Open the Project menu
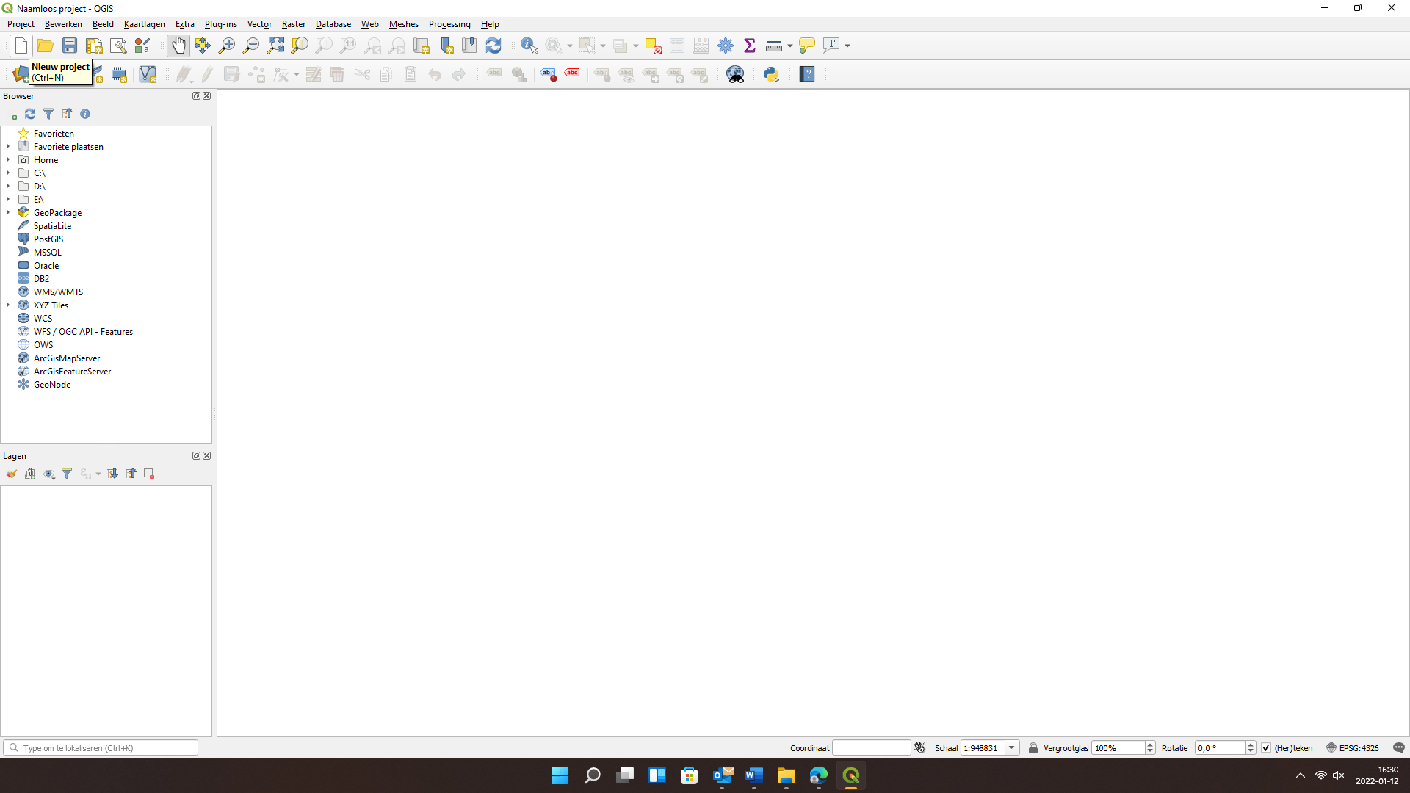1410x793 pixels. pyautogui.click(x=21, y=24)
